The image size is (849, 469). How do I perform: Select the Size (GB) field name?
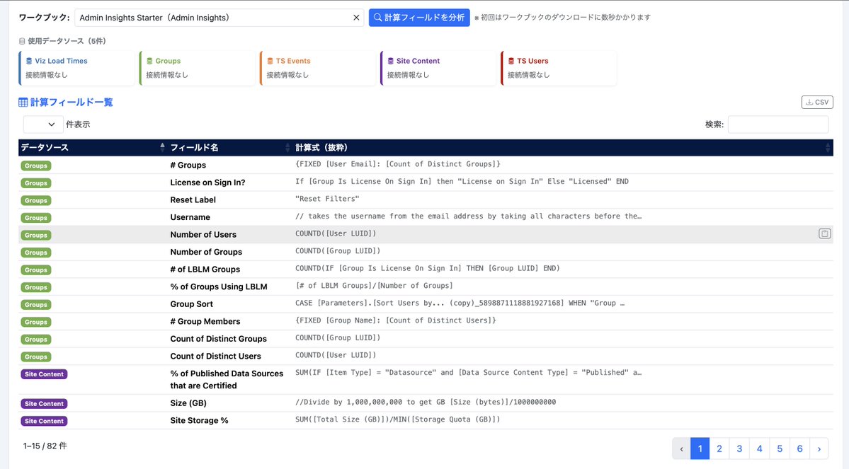click(188, 403)
